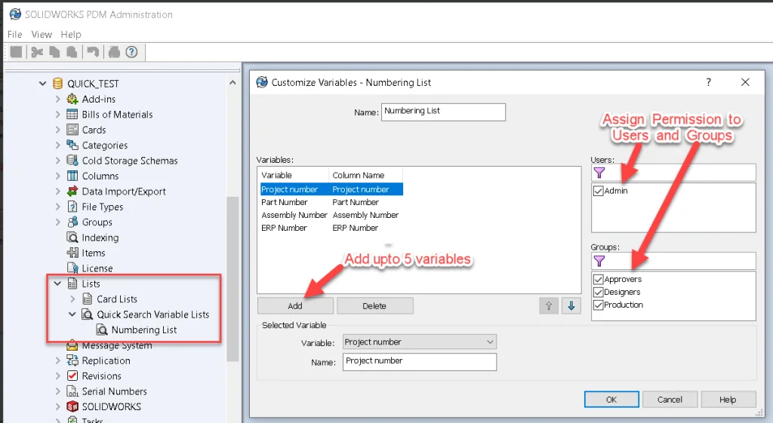The width and height of the screenshot is (773, 423).
Task: Uncheck the Production group checkbox
Action: point(599,305)
